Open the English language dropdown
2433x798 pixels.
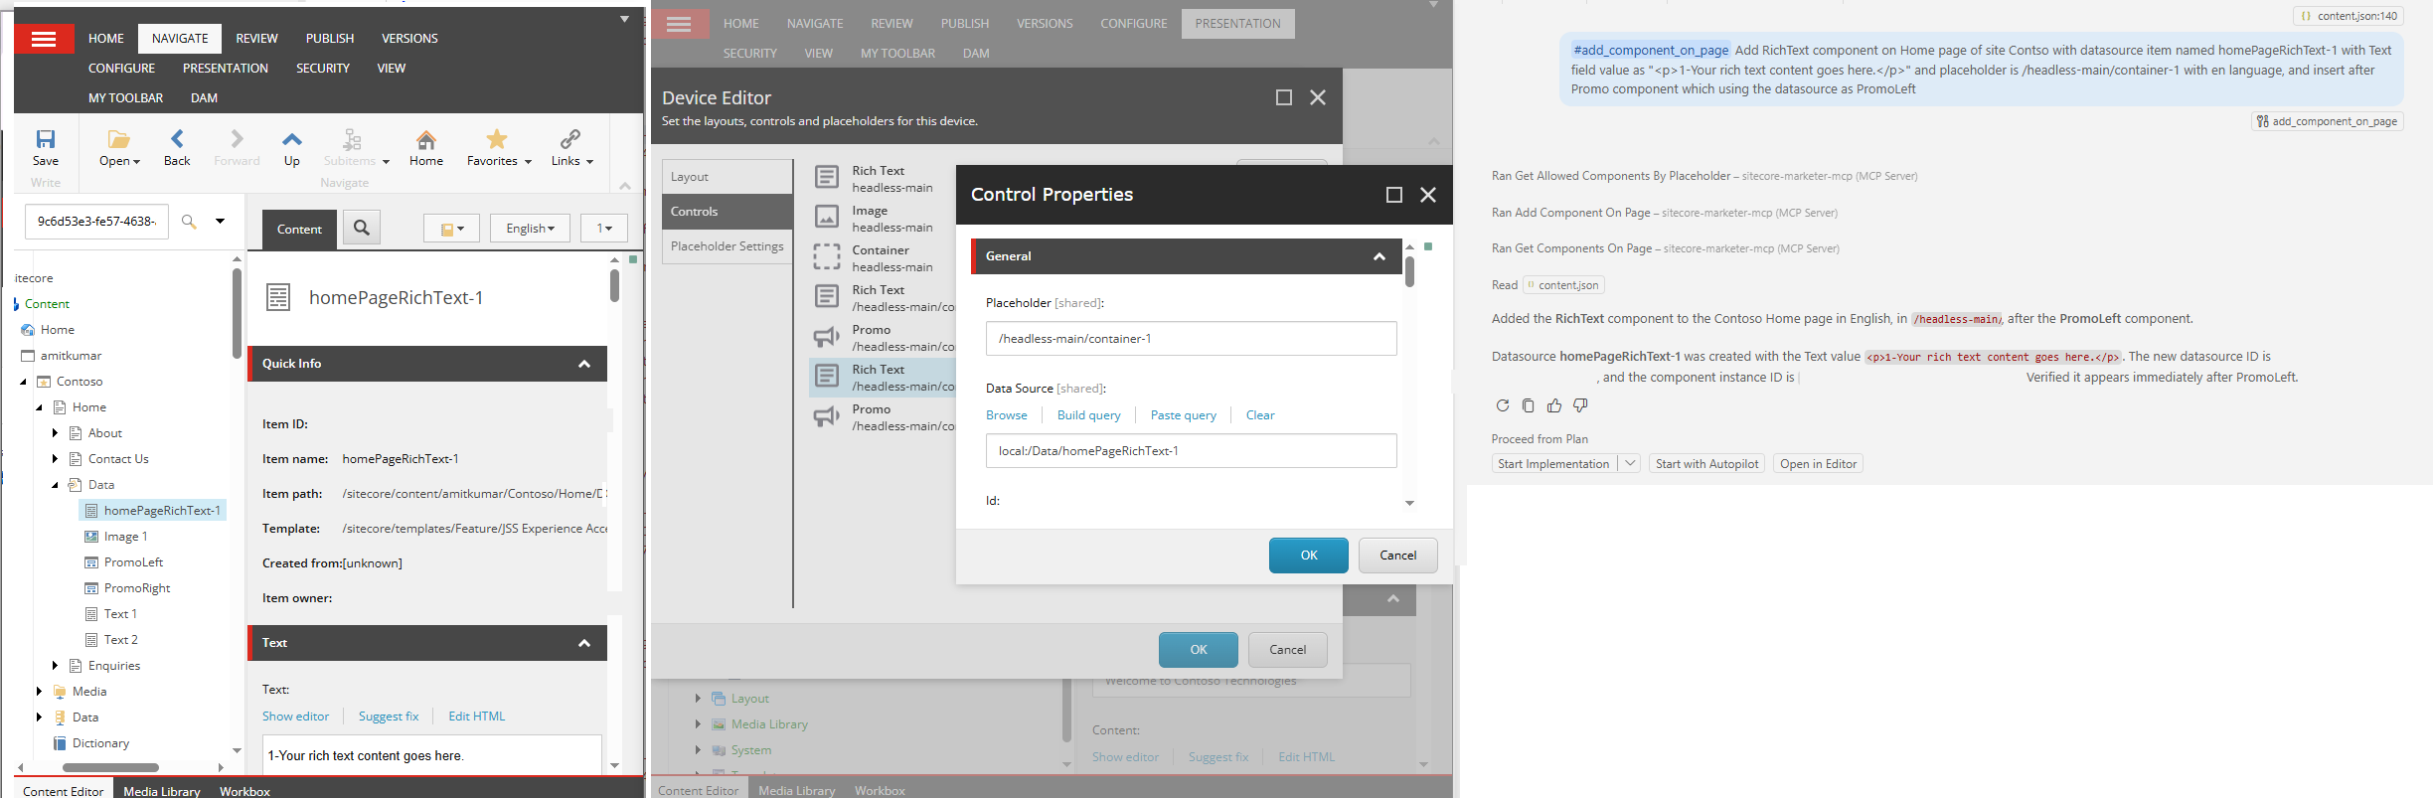tap(530, 229)
